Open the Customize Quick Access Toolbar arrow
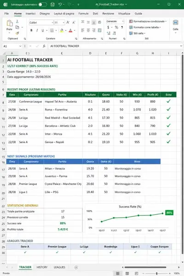Image resolution: width=184 pixels, height=276 pixels. pos(78,5)
